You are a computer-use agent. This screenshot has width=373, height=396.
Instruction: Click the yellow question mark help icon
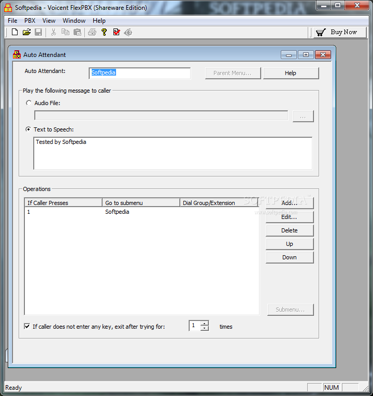(x=104, y=32)
